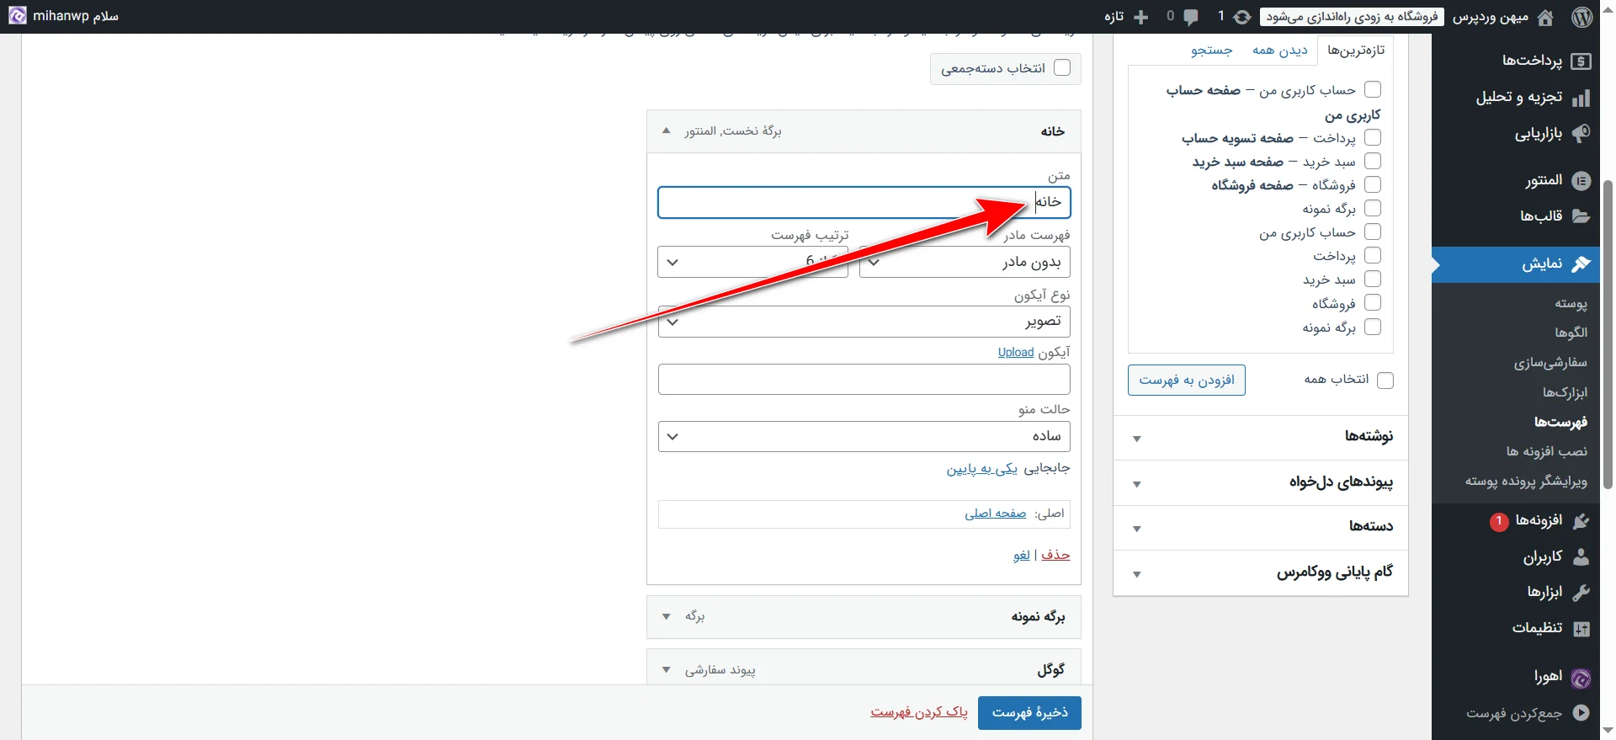This screenshot has height=740, width=1616.
Task: Switch to تازه‌ترین‌ها tab
Action: (x=1356, y=50)
